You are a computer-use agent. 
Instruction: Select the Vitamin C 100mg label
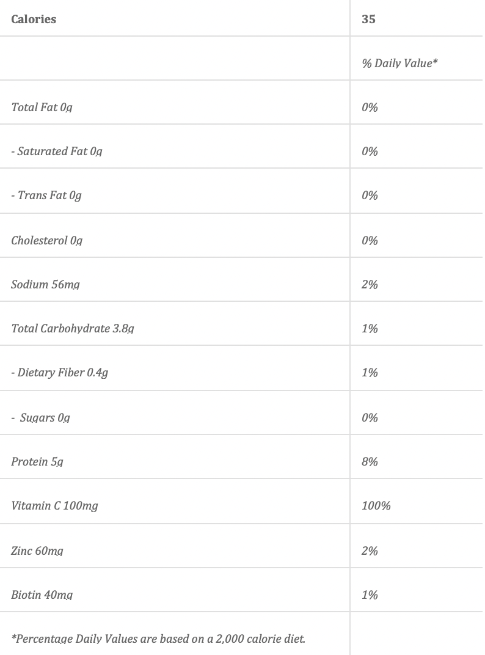pos(54,506)
